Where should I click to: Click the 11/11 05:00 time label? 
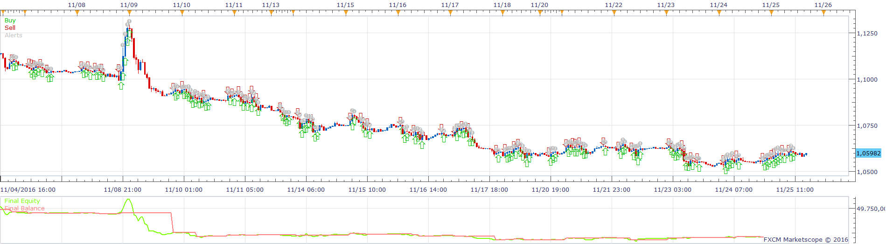[245, 190]
